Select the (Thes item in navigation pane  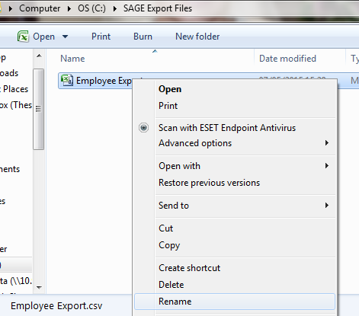16,105
